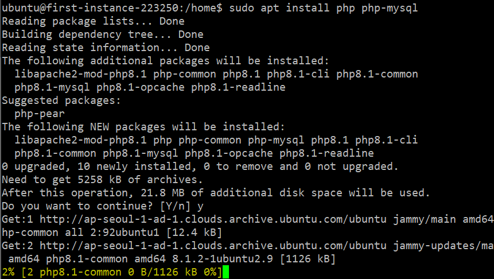
Task: Click the php8.1-opcache name under NEW packages
Action: pos(229,153)
